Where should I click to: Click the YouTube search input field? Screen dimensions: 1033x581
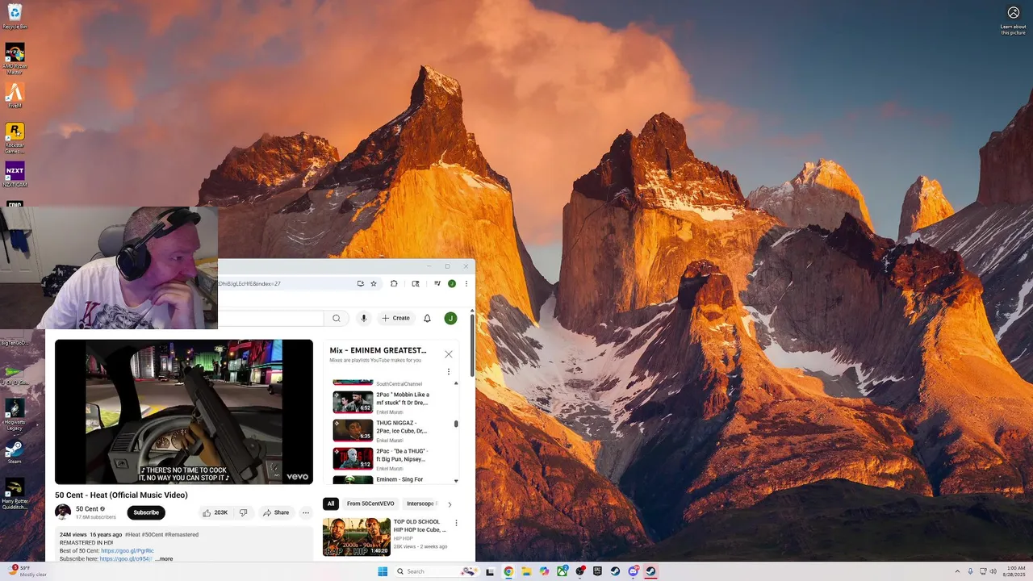pos(271,318)
